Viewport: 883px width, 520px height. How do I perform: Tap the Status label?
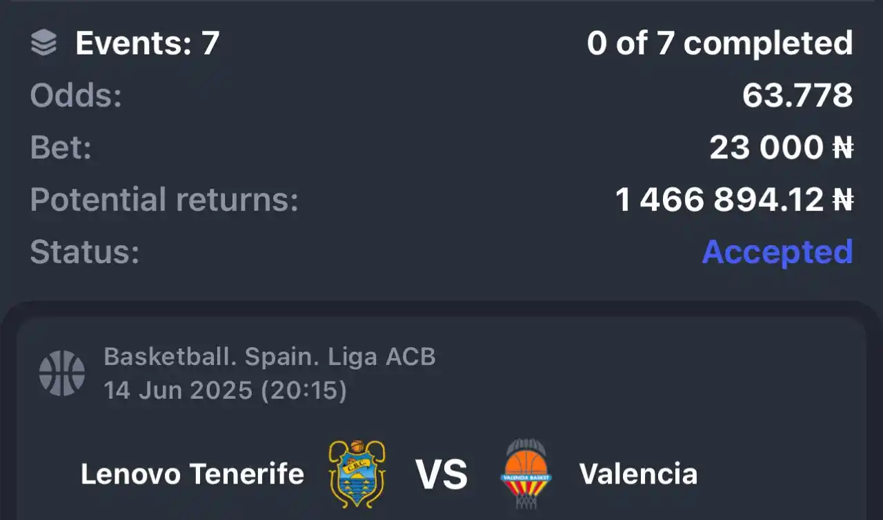pyautogui.click(x=85, y=252)
